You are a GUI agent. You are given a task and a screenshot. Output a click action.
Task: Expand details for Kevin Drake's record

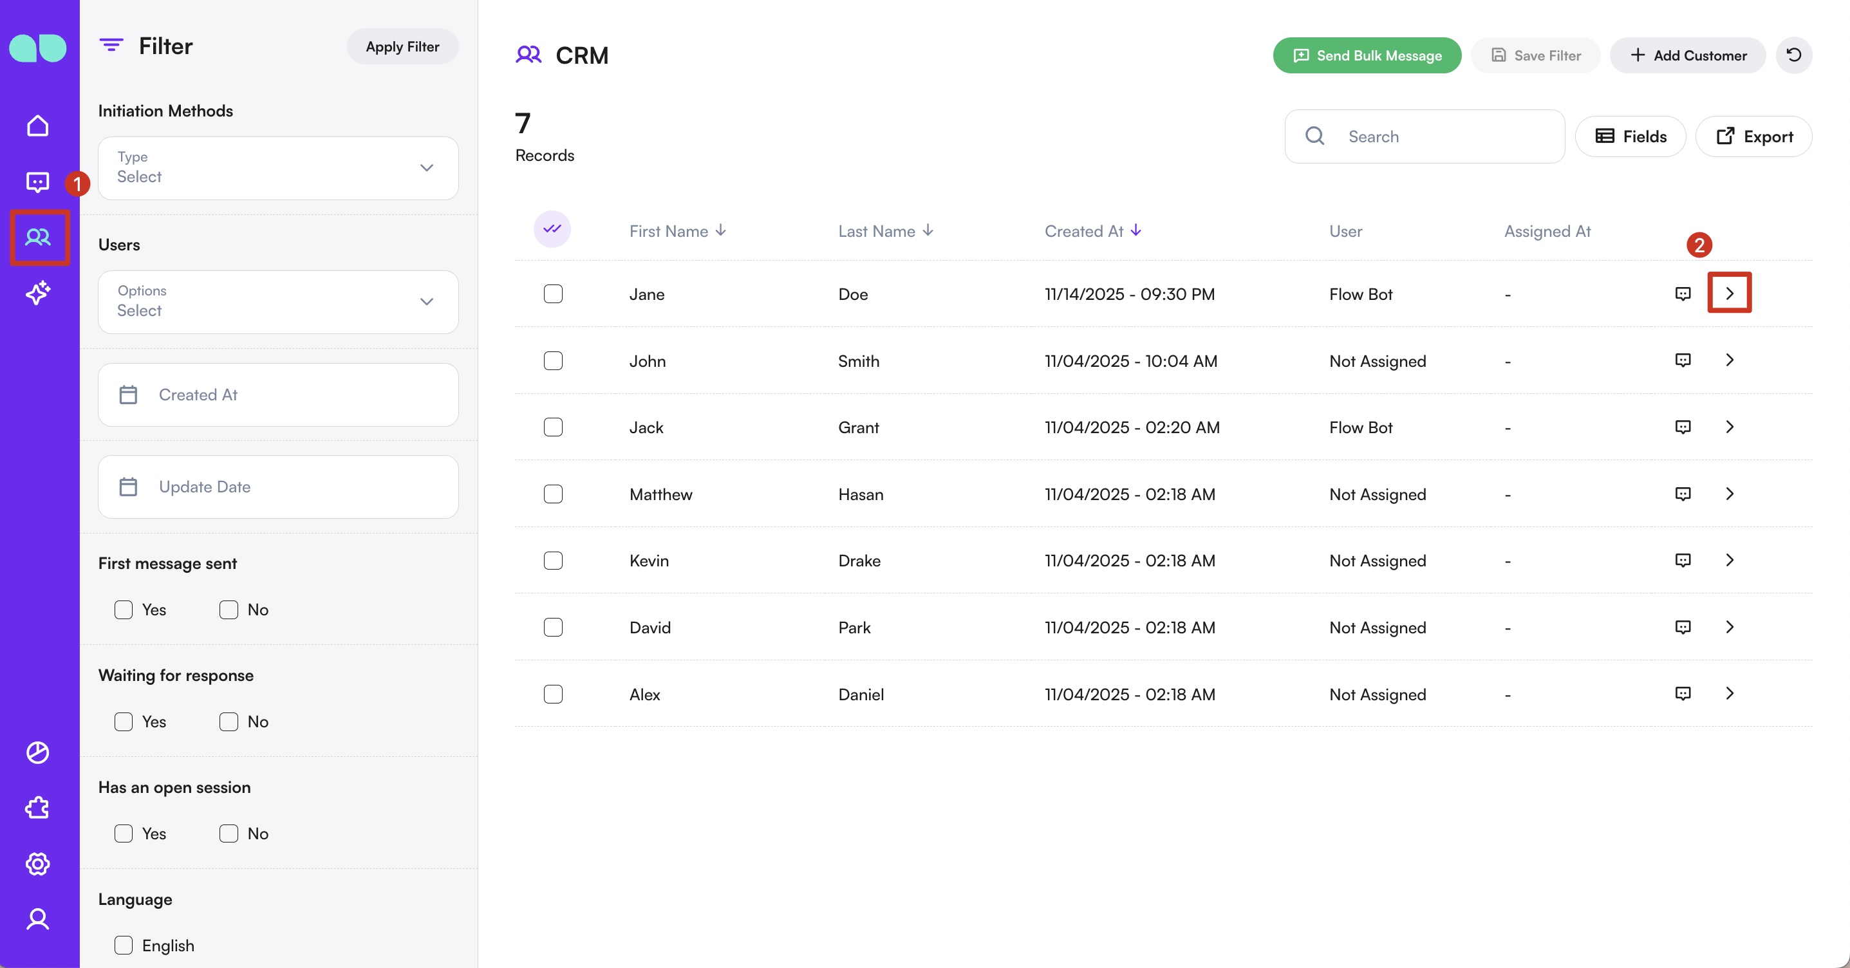(x=1730, y=561)
